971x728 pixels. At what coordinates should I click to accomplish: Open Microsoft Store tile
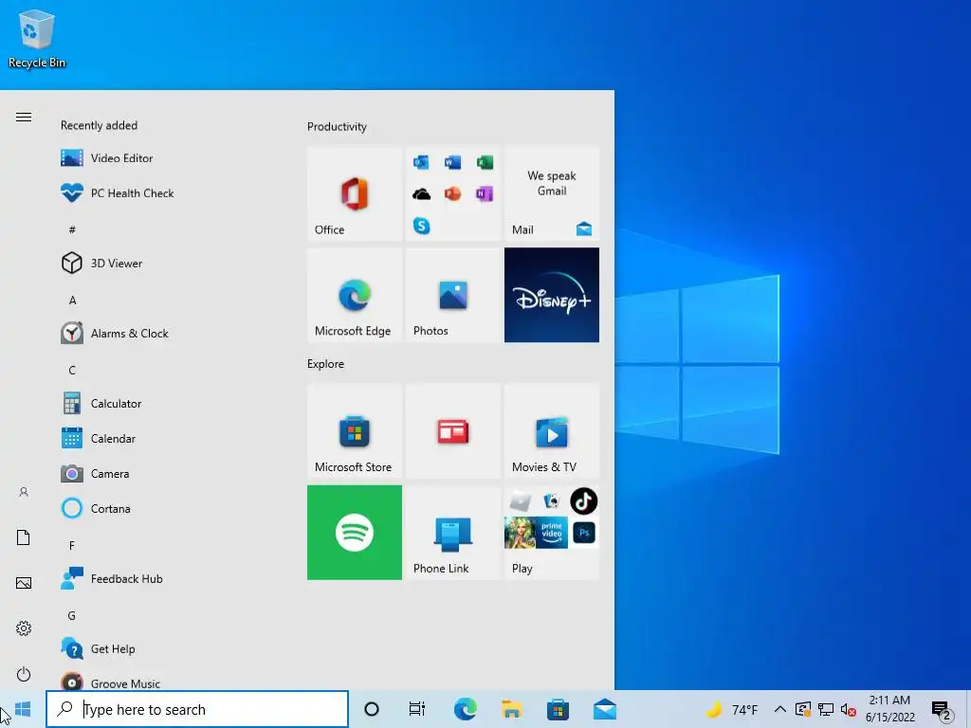355,431
